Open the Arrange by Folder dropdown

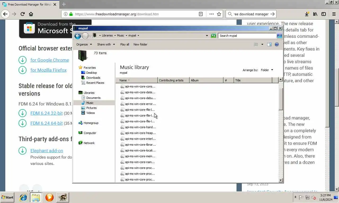(x=267, y=70)
